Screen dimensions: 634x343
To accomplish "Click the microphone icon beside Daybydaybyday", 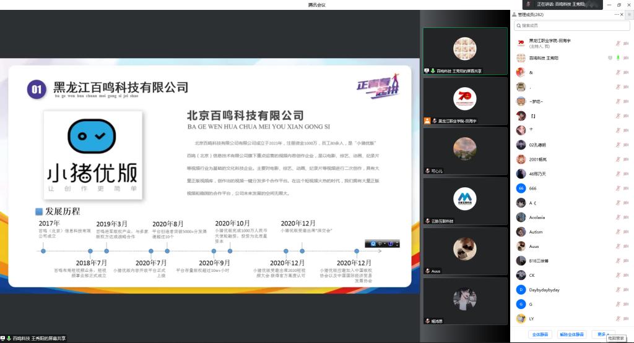I will pos(617,289).
